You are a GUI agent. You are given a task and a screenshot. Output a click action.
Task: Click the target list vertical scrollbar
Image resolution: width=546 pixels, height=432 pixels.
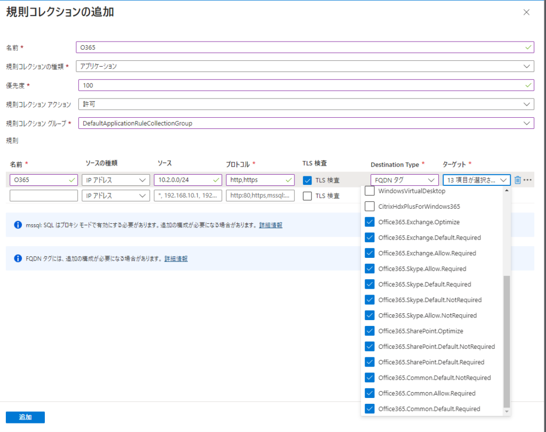pyautogui.click(x=507, y=341)
